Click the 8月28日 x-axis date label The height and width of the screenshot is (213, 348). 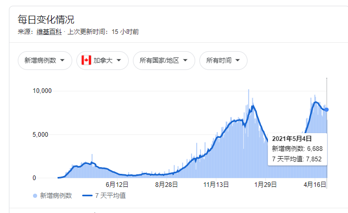(x=166, y=185)
